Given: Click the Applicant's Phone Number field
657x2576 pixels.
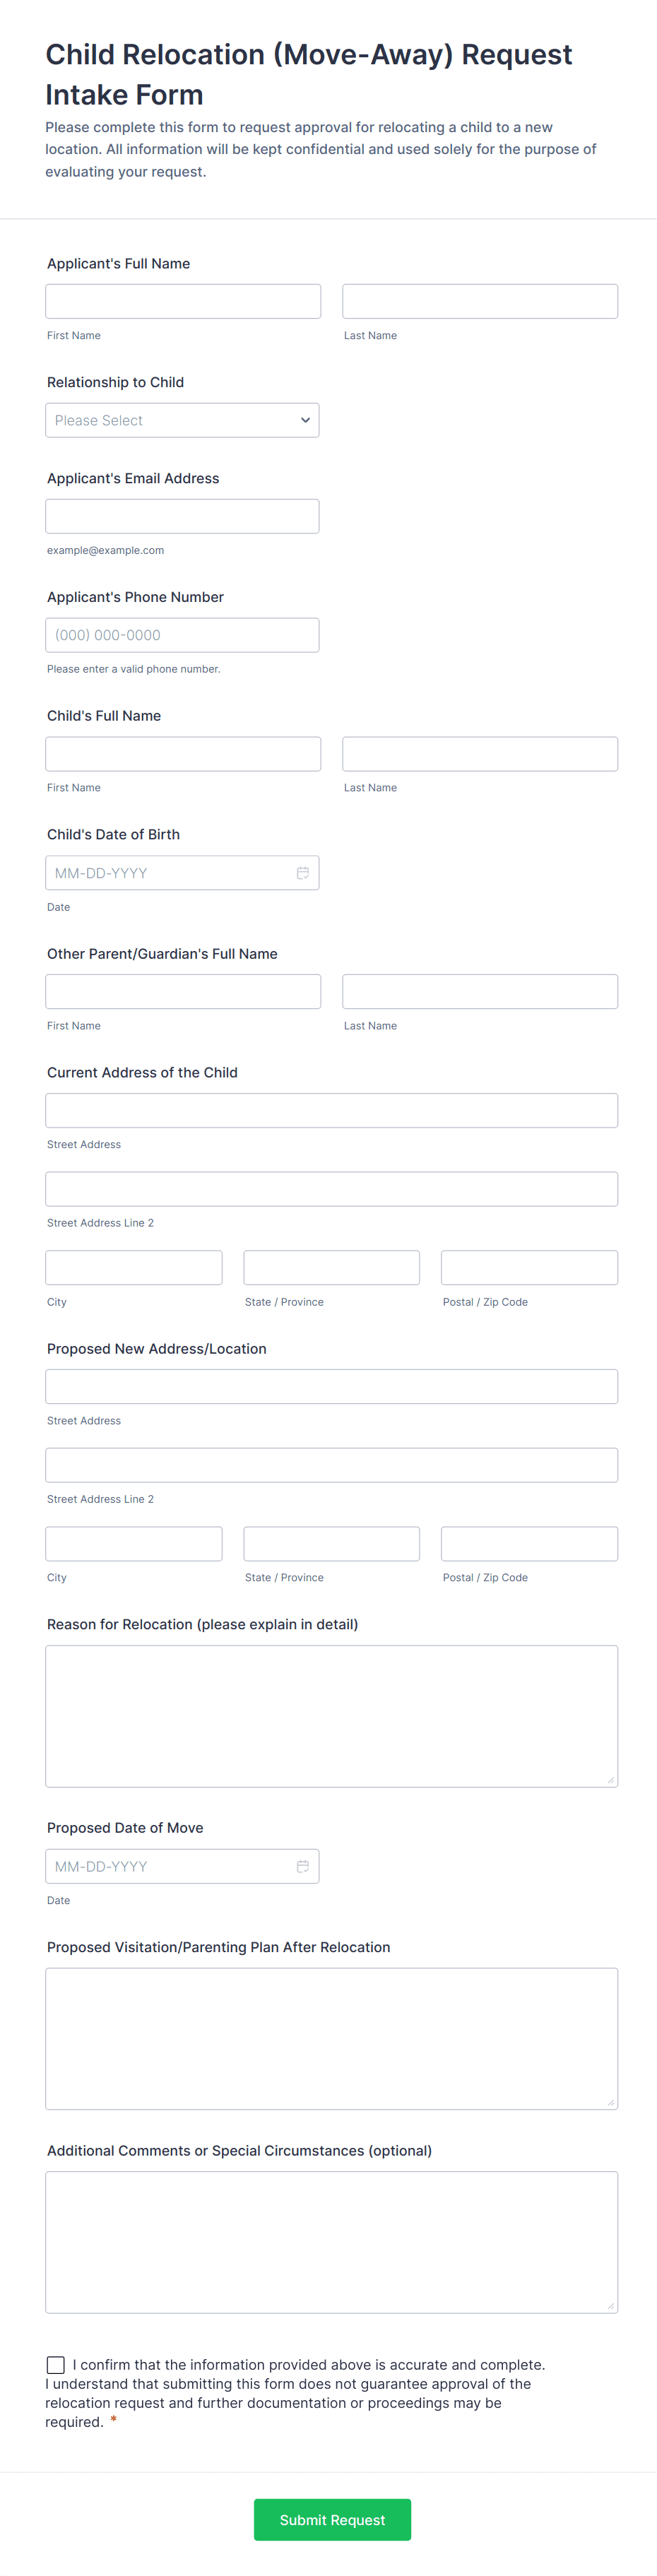Looking at the screenshot, I should click(182, 635).
